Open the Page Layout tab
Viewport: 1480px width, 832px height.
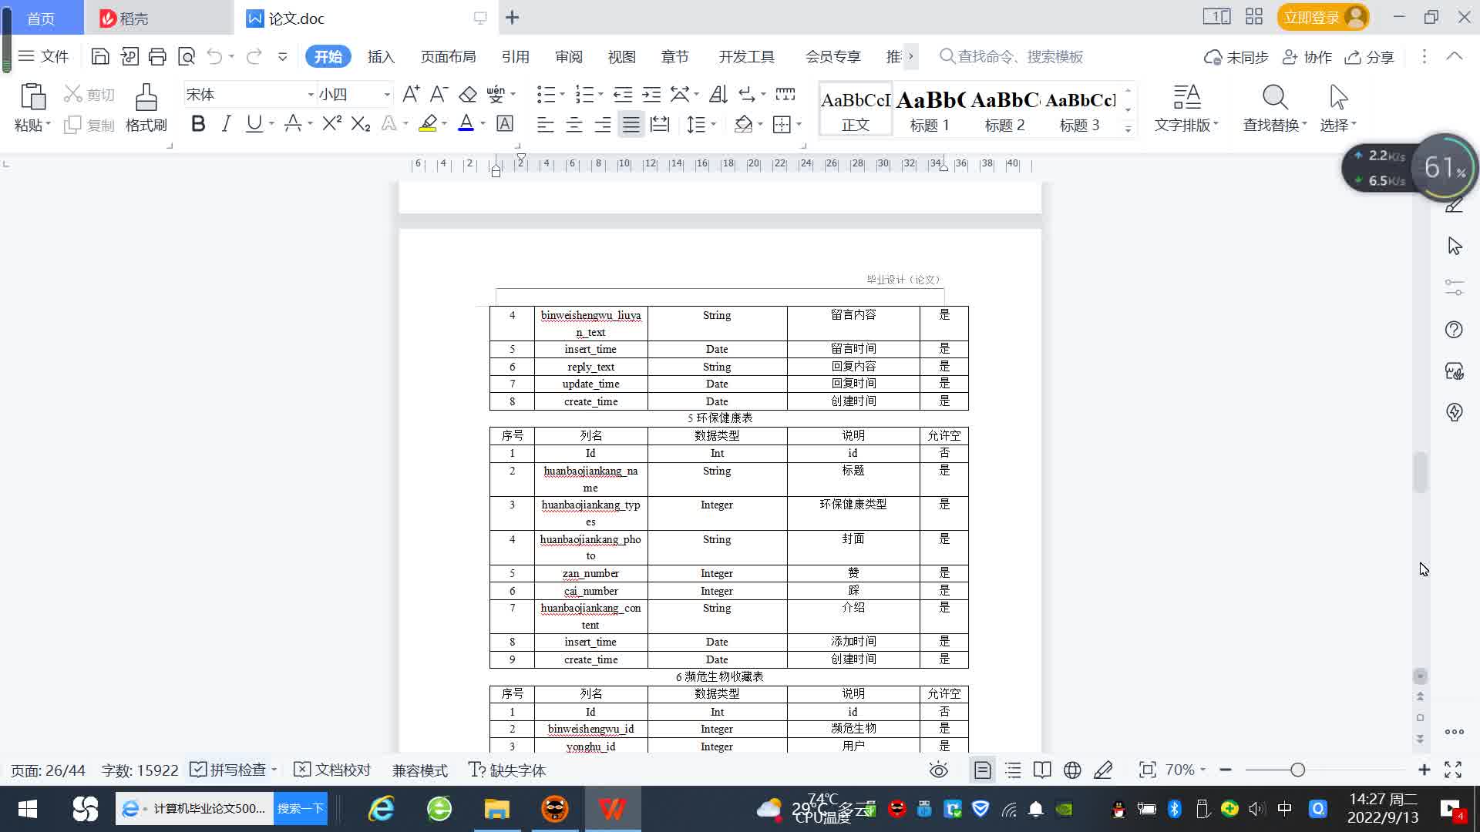tap(448, 56)
